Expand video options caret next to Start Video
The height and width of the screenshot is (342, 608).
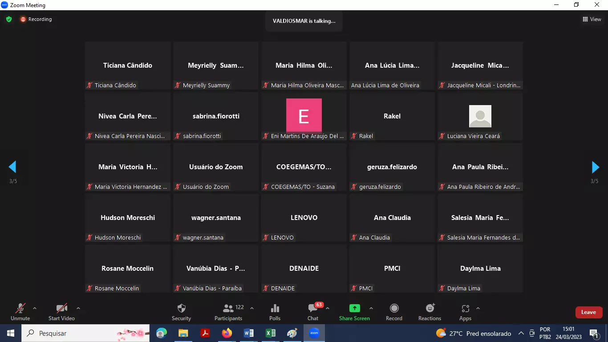pyautogui.click(x=78, y=308)
